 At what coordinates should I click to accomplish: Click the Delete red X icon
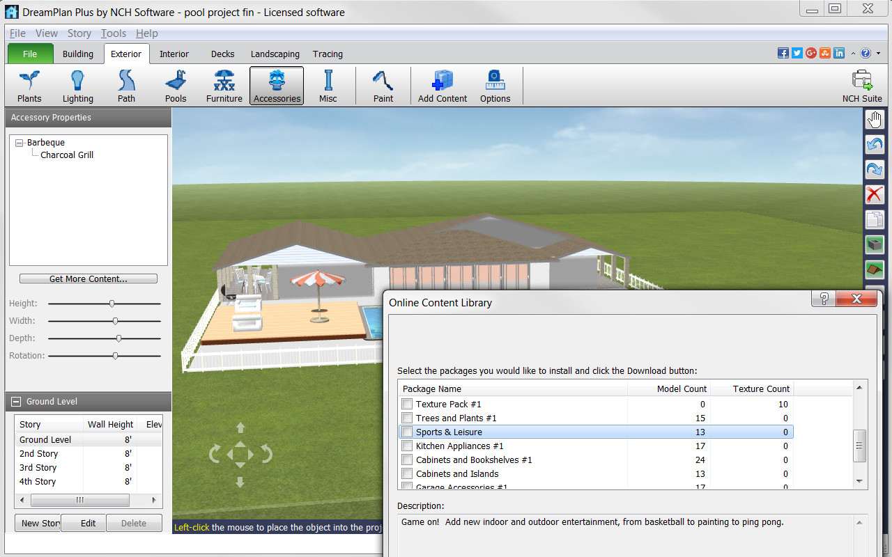point(875,194)
